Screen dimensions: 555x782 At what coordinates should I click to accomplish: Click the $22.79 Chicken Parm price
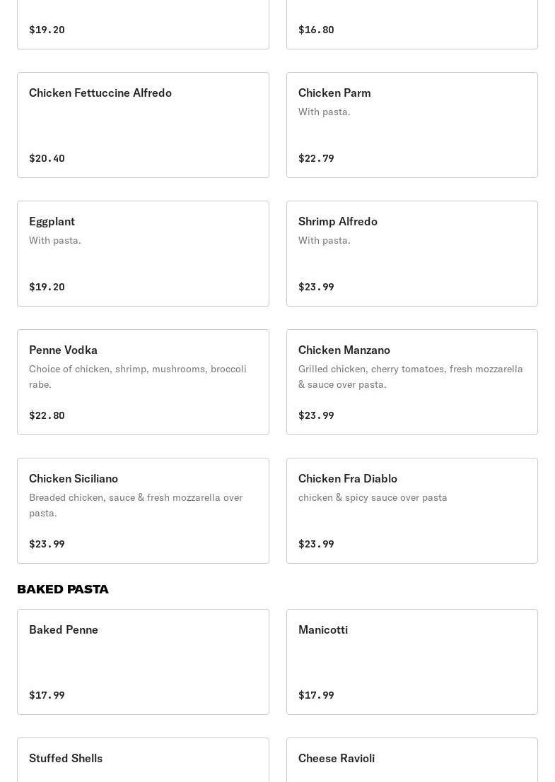tap(316, 158)
